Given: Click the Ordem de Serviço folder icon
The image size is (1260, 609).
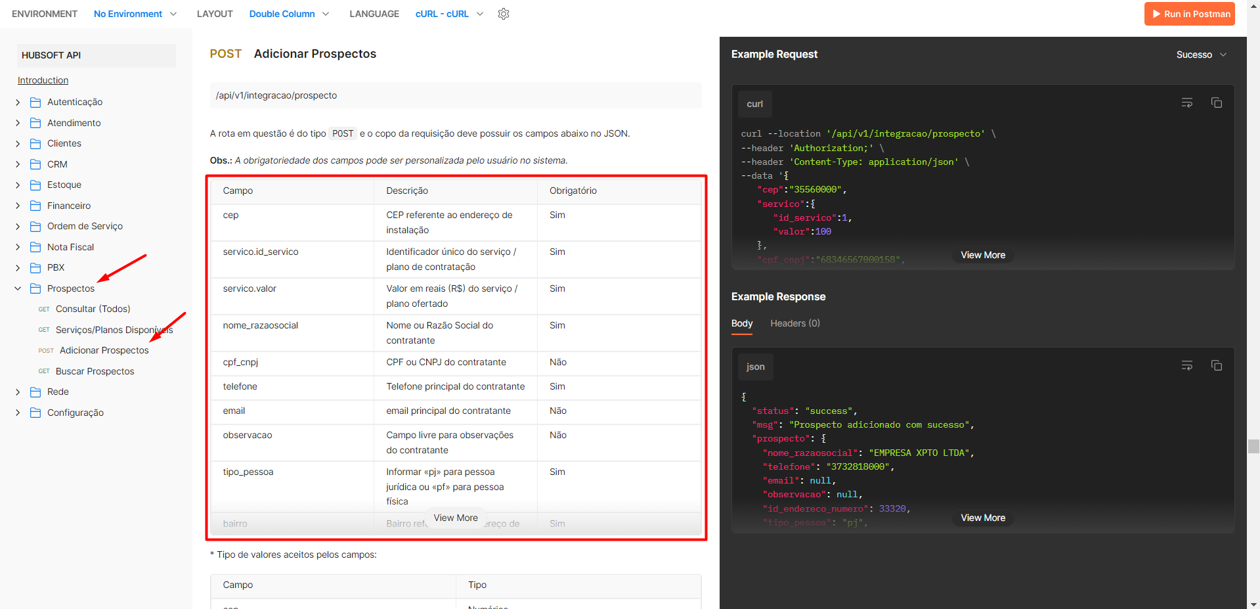Looking at the screenshot, I should [35, 226].
